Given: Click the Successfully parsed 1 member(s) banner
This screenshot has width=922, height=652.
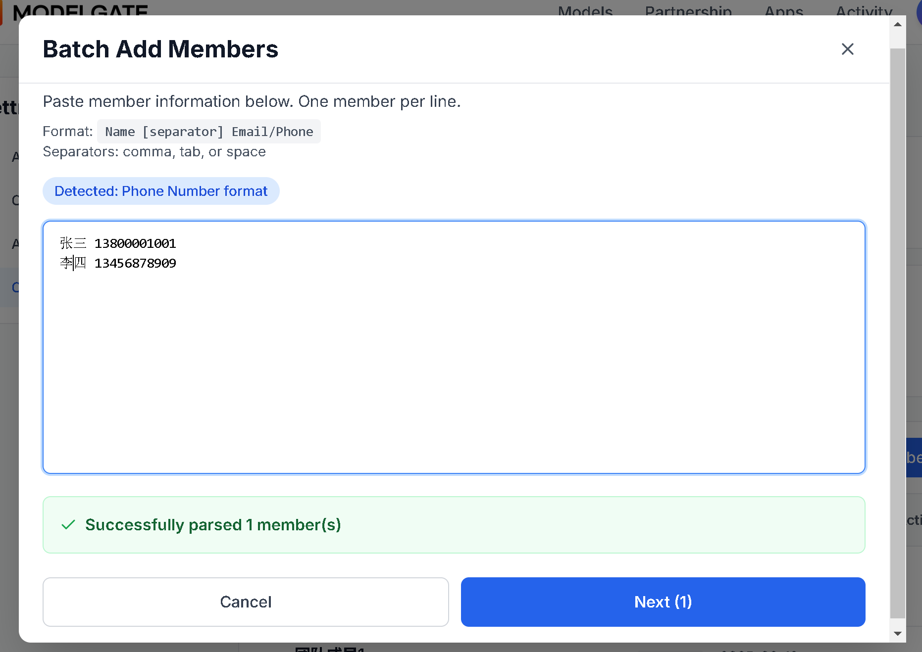Looking at the screenshot, I should tap(454, 525).
